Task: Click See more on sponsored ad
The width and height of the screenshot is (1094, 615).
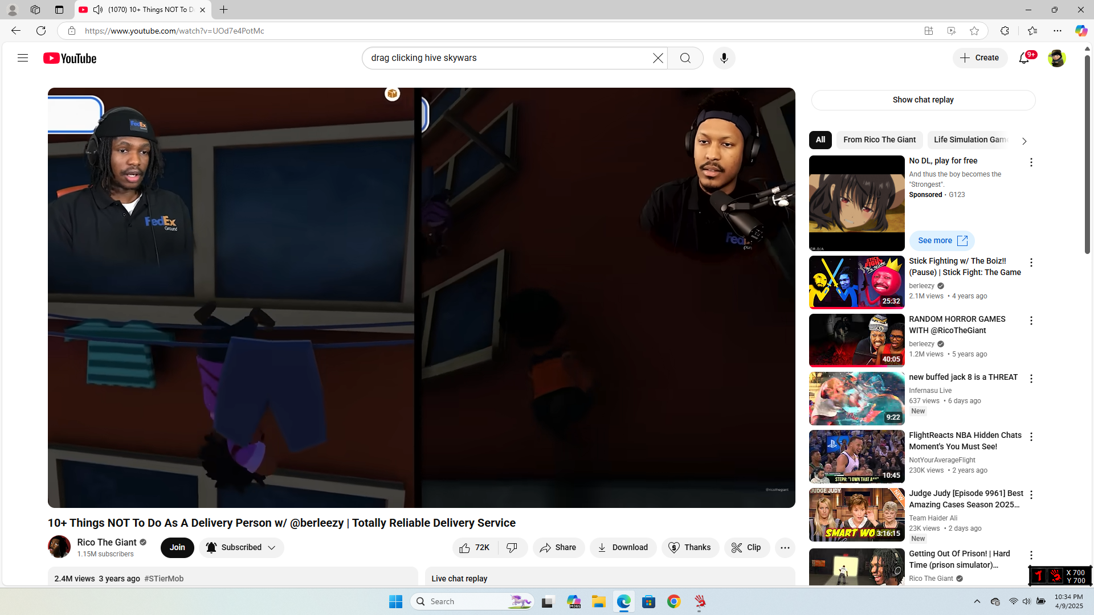Action: [942, 241]
